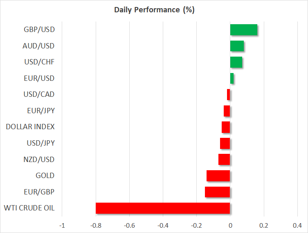
Task: Select the green GBP/USD bar
Action: tap(244, 30)
